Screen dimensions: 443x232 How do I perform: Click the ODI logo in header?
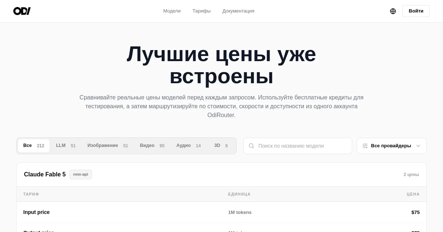22,11
